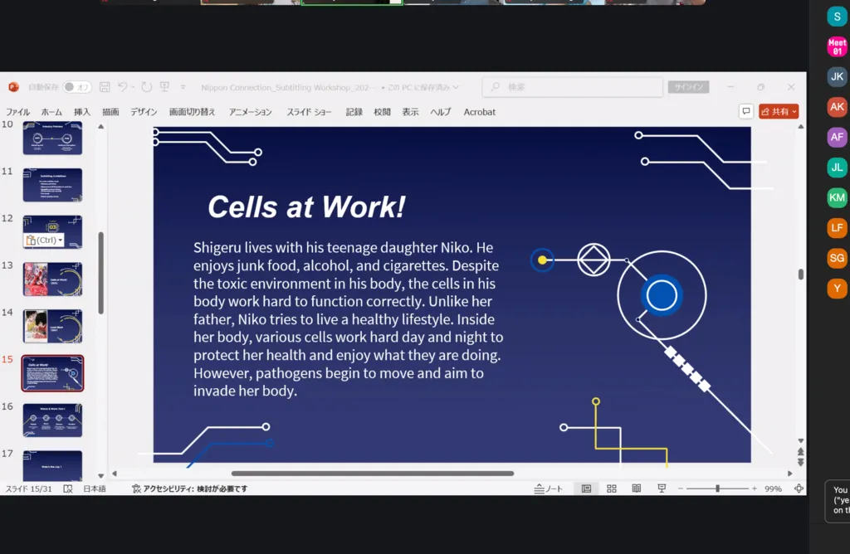The width and height of the screenshot is (850, 554).
Task: Open the comments pane icon
Action: (x=745, y=111)
